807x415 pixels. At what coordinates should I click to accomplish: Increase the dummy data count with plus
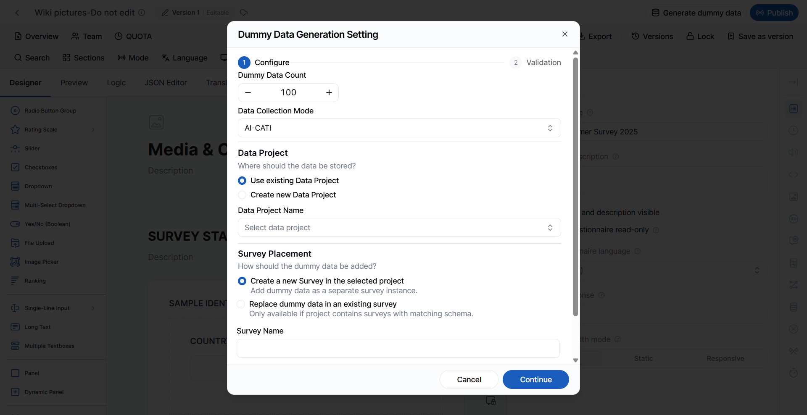pyautogui.click(x=329, y=92)
